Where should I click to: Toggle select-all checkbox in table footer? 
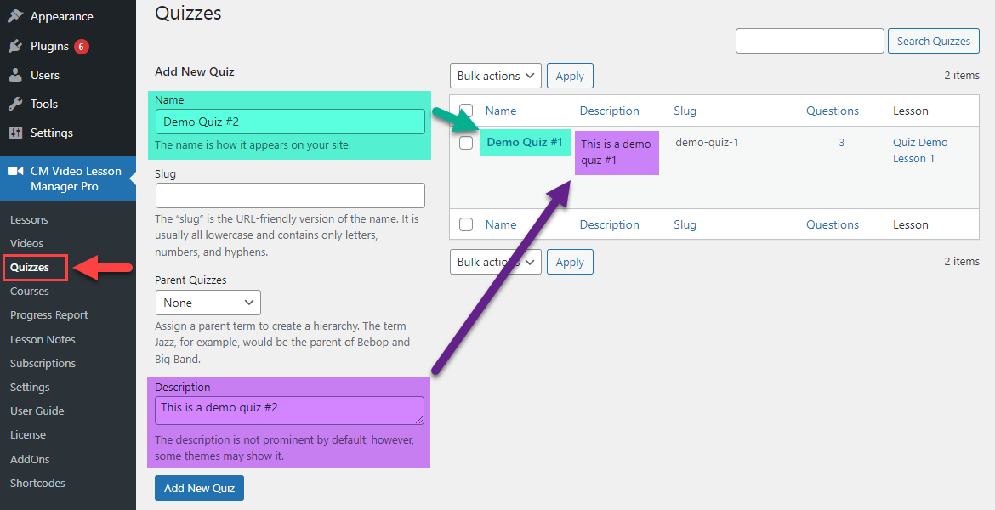466,224
